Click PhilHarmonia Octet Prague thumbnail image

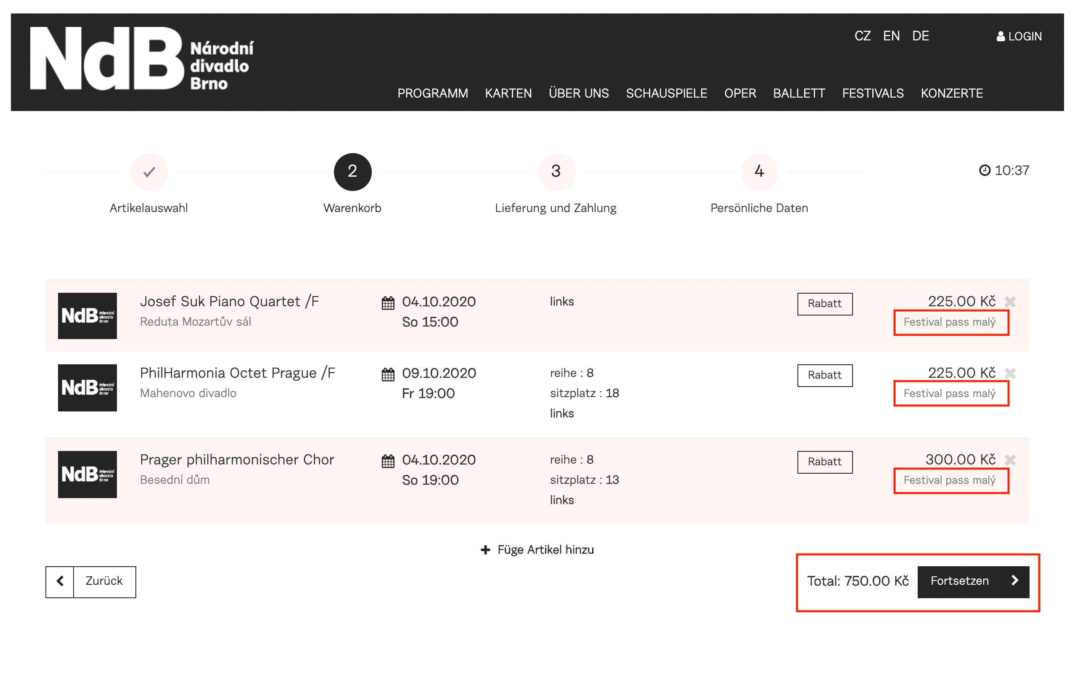tap(87, 388)
